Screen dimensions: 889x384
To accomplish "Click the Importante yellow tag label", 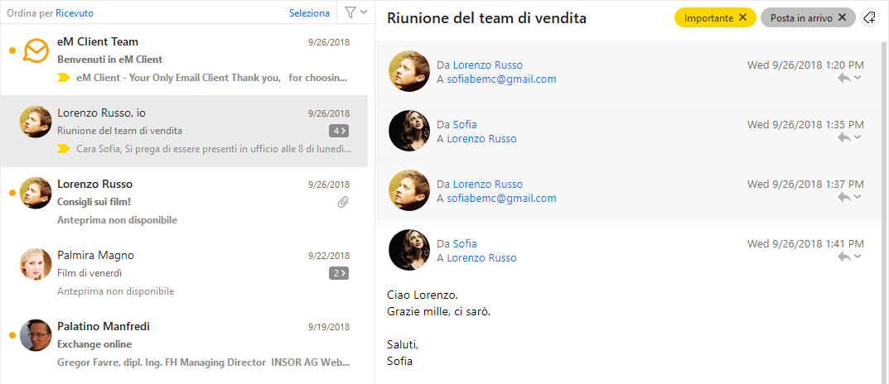I will click(x=708, y=18).
